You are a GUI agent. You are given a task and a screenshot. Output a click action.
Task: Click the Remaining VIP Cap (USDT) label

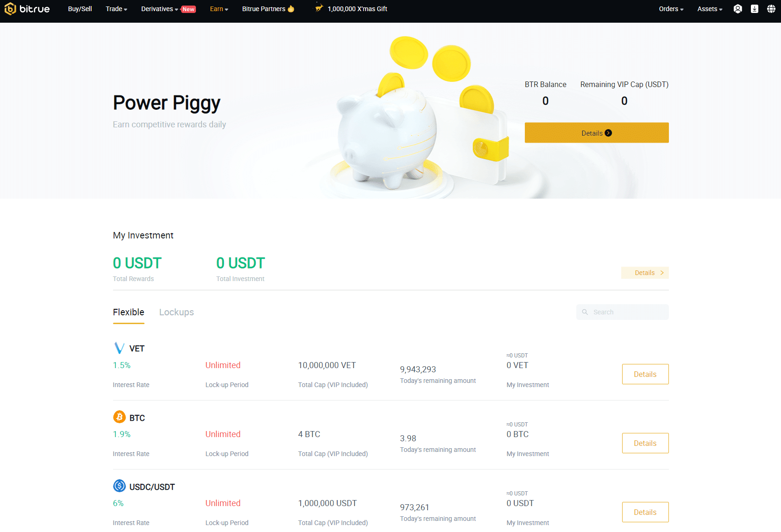624,84
